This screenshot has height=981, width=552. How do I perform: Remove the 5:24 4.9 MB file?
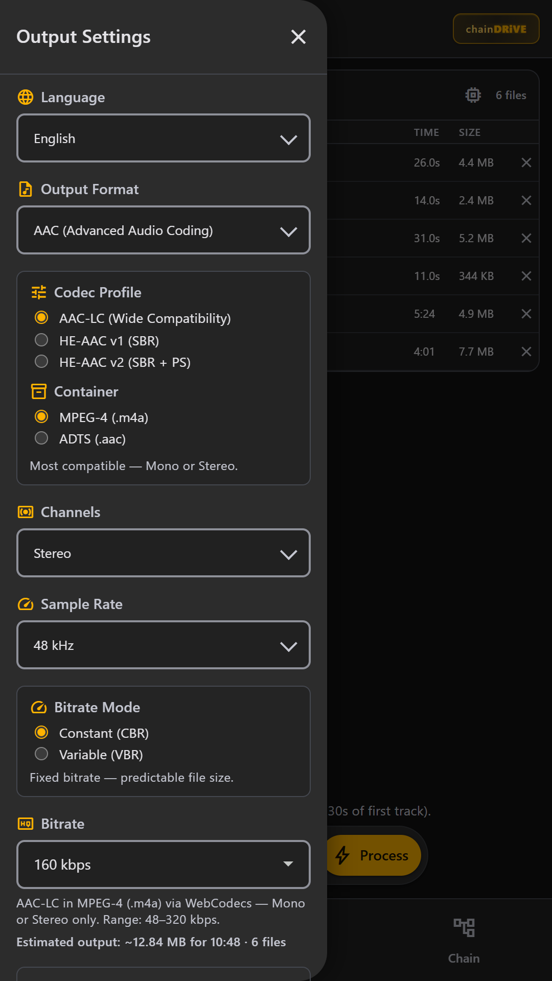click(x=526, y=314)
